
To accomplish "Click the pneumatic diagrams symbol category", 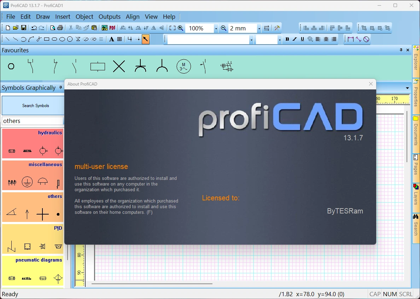I will (x=33, y=271).
